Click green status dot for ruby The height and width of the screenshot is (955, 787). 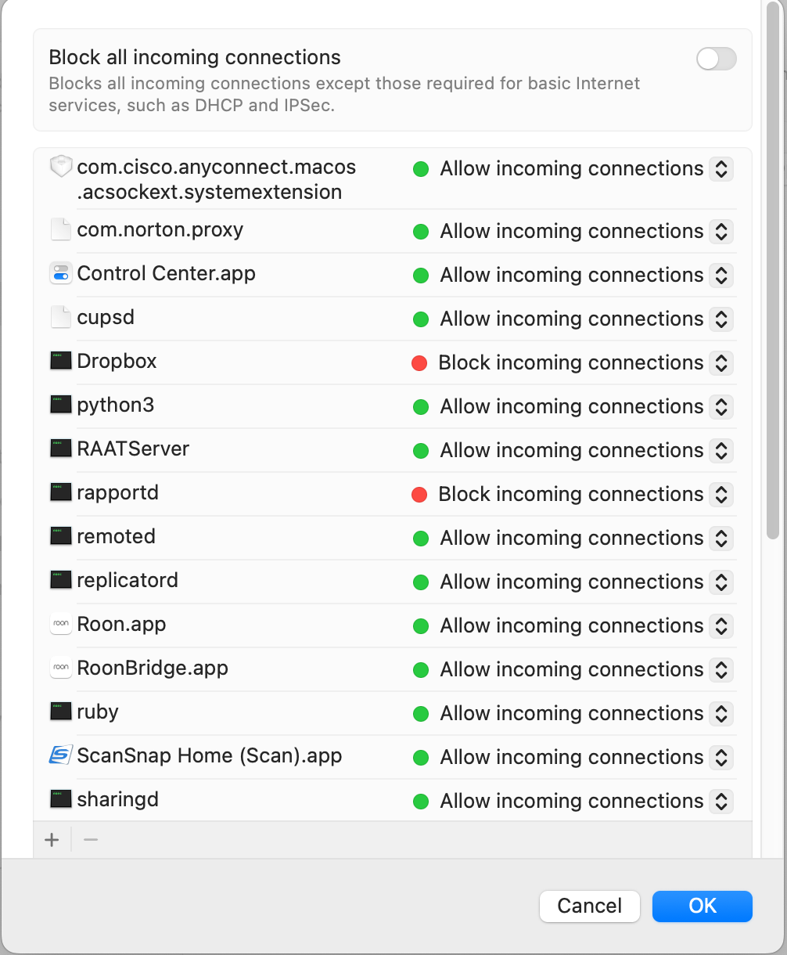pos(421,713)
